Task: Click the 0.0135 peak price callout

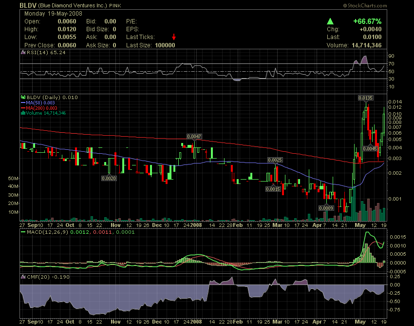Action: pos(366,98)
